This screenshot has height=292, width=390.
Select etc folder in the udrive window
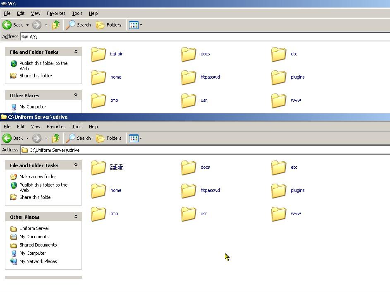[x=284, y=167]
